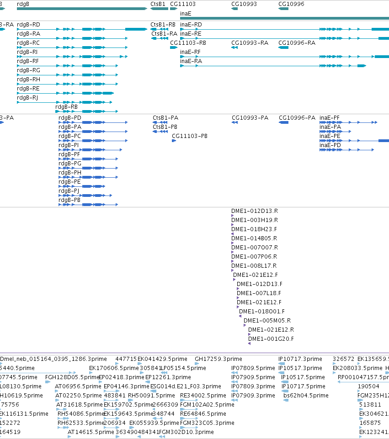Select the CG10993-PA protein label
The image size is (389, 439).
tap(250, 117)
